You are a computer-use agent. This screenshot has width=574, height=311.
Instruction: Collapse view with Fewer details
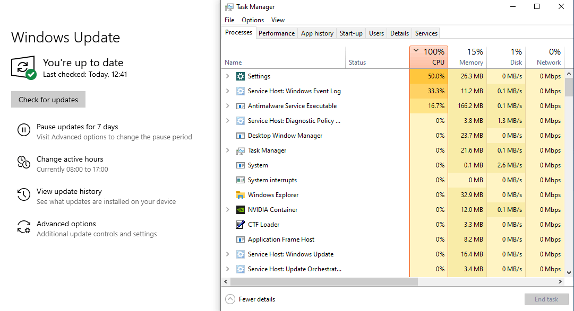click(x=250, y=299)
